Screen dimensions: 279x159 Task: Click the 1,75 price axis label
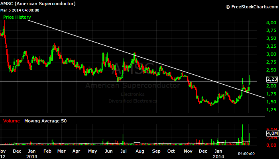tap(271, 94)
